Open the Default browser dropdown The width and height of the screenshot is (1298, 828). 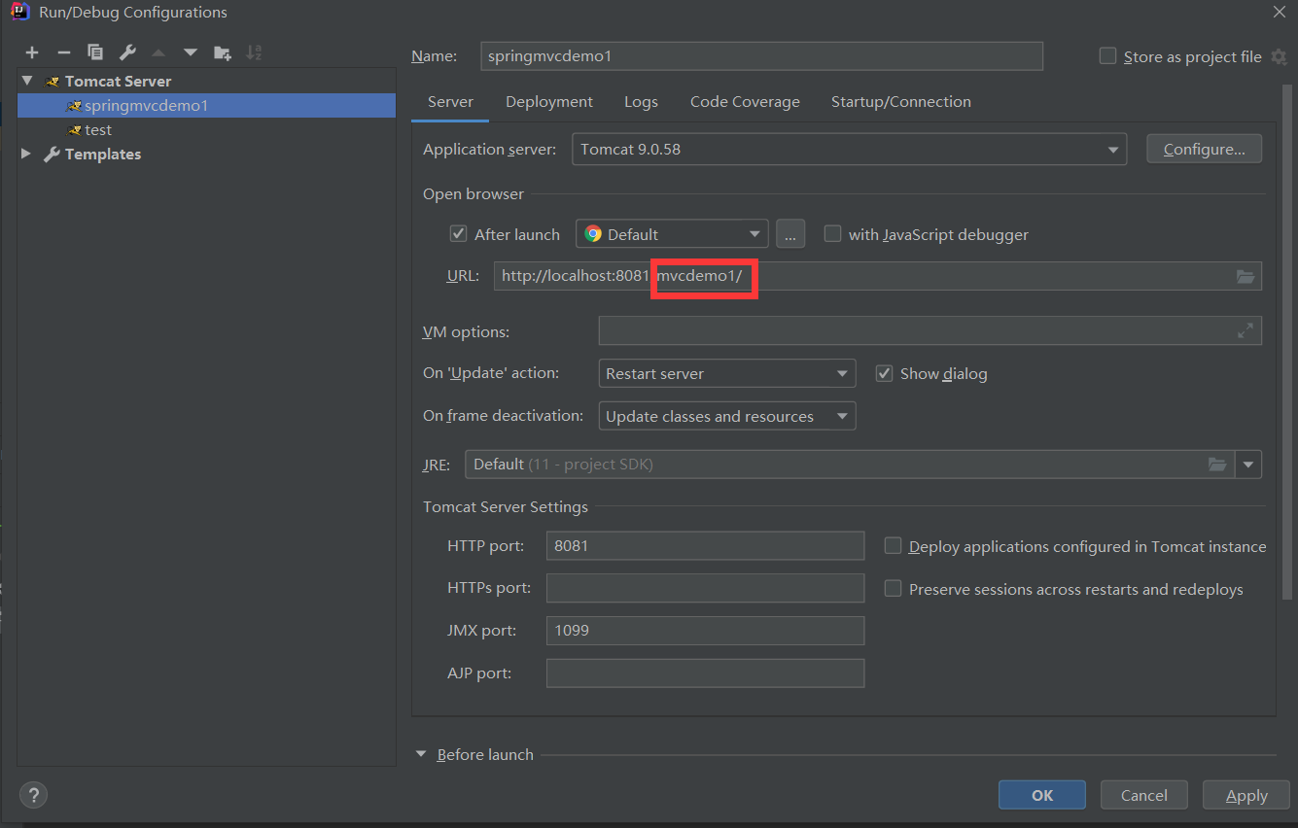click(672, 234)
